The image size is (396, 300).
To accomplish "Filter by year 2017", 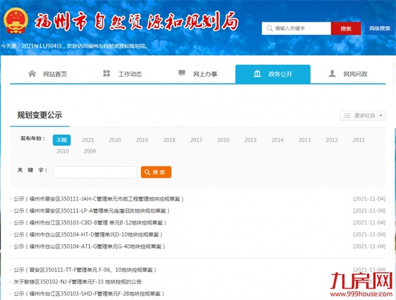I will tap(196, 140).
